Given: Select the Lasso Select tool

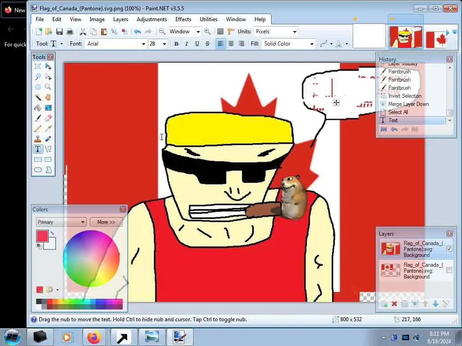Looking at the screenshot, I should [x=38, y=77].
